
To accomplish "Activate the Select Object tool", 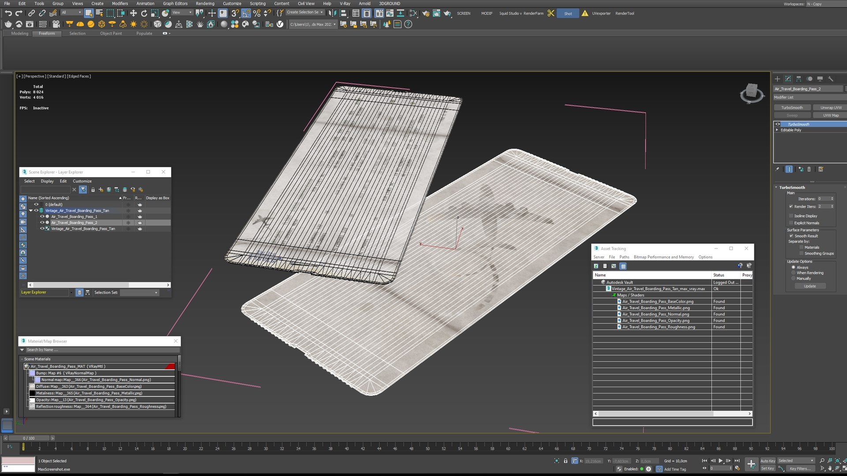I will [x=89, y=13].
